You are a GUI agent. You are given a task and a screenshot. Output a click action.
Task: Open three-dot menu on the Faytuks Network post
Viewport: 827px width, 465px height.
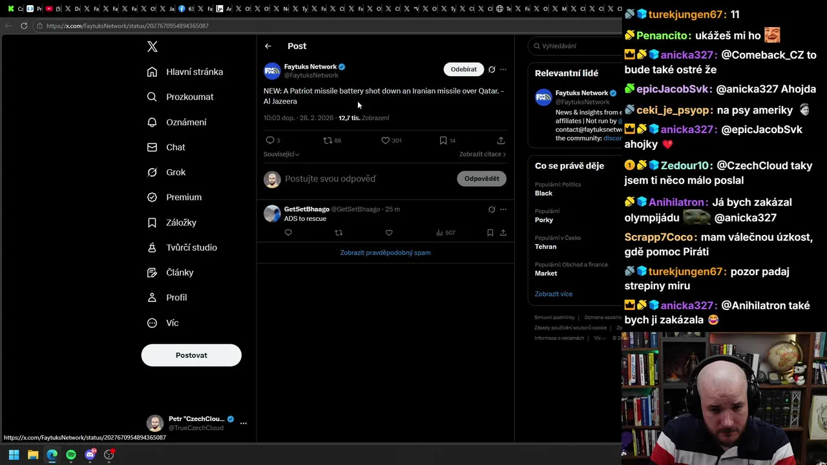tap(503, 69)
